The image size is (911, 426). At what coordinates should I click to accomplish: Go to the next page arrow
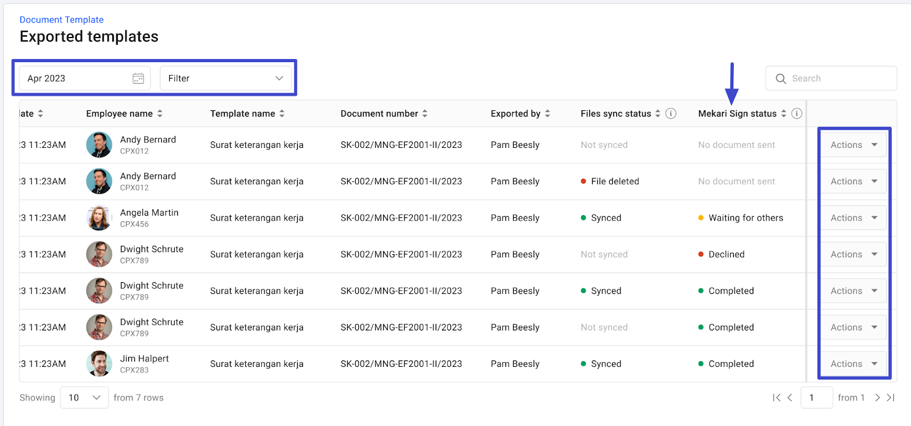coord(877,398)
